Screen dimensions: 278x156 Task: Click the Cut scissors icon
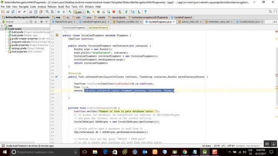point(30,12)
